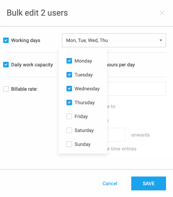Check Sunday in the days list
Viewport: 173px width, 197px height.
pos(69,144)
